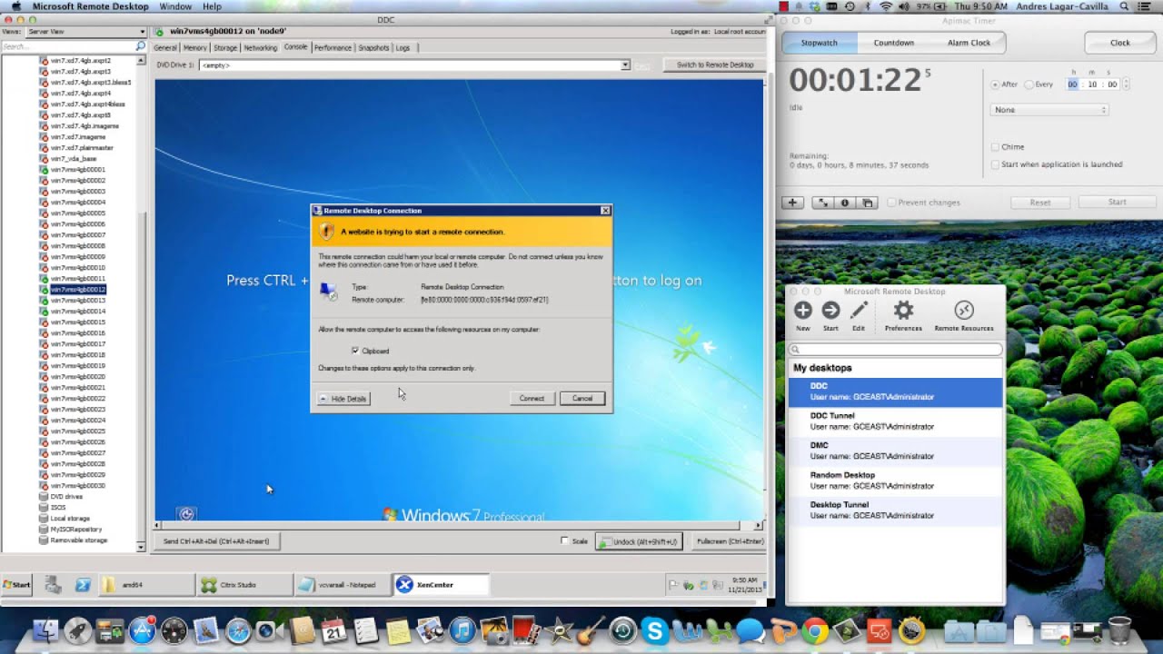Open Preferences gear in Remote Desktop window
Image resolution: width=1163 pixels, height=654 pixels.
pos(903,311)
